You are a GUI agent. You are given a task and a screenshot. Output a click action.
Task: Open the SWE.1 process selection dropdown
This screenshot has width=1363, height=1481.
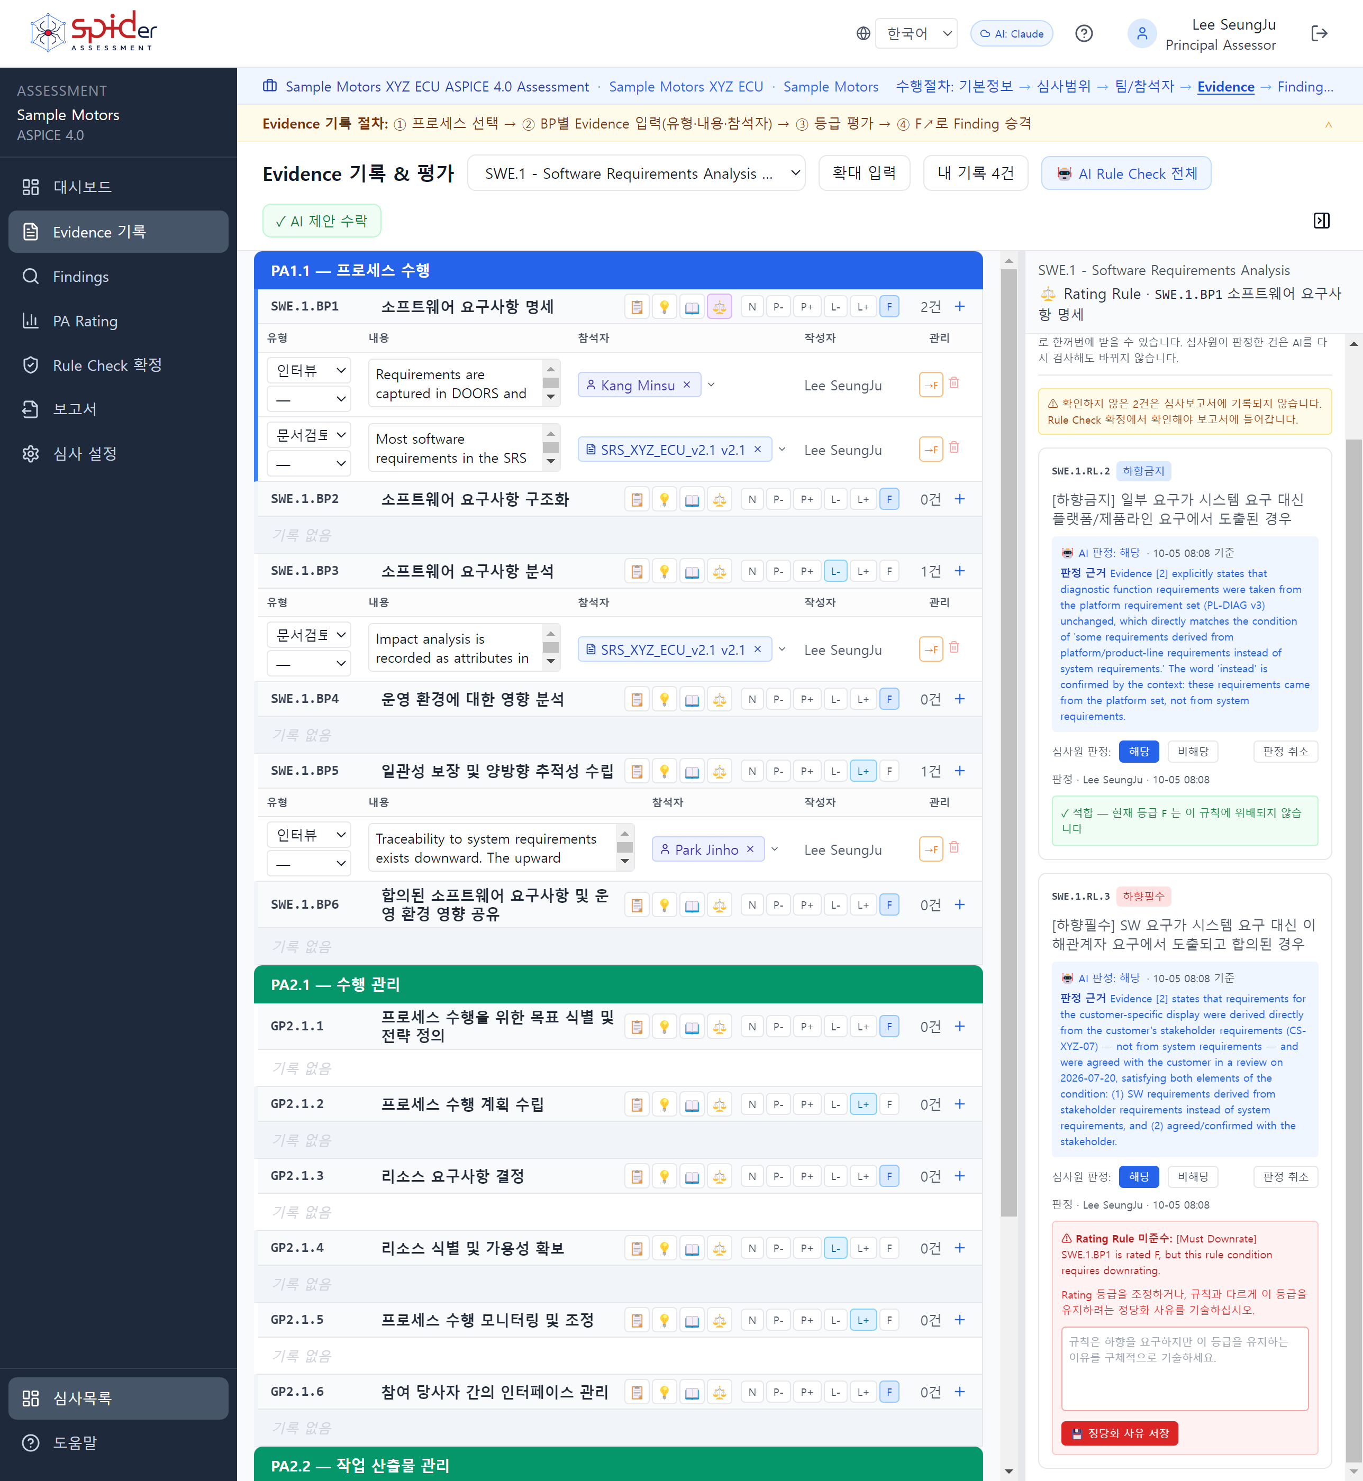click(637, 173)
